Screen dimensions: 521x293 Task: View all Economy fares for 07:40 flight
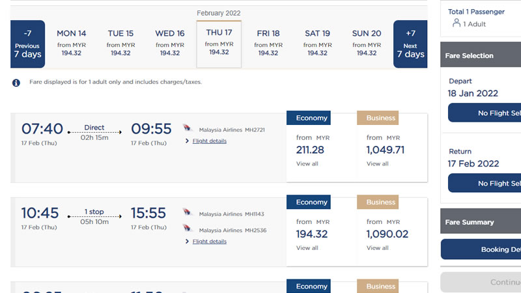[307, 164]
